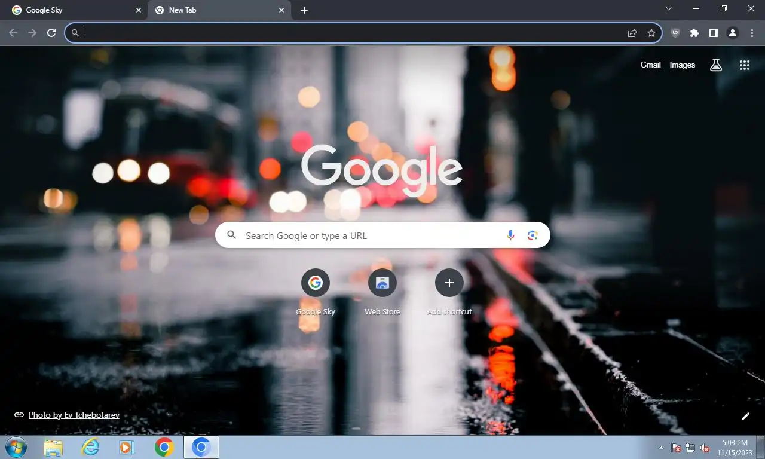Viewport: 765px width, 459px height.
Task: Open the Web Store shortcut
Action: (x=382, y=292)
